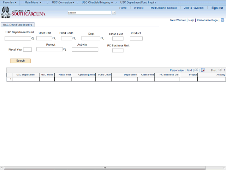226x170 pixels.
Task: Sort by Project column header
Action: pos(193,75)
